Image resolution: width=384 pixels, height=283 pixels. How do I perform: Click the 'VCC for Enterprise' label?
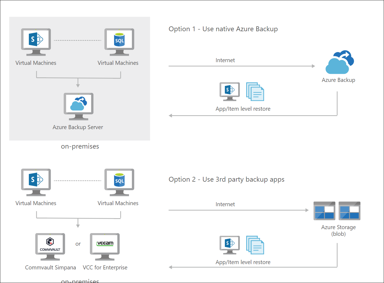(105, 268)
